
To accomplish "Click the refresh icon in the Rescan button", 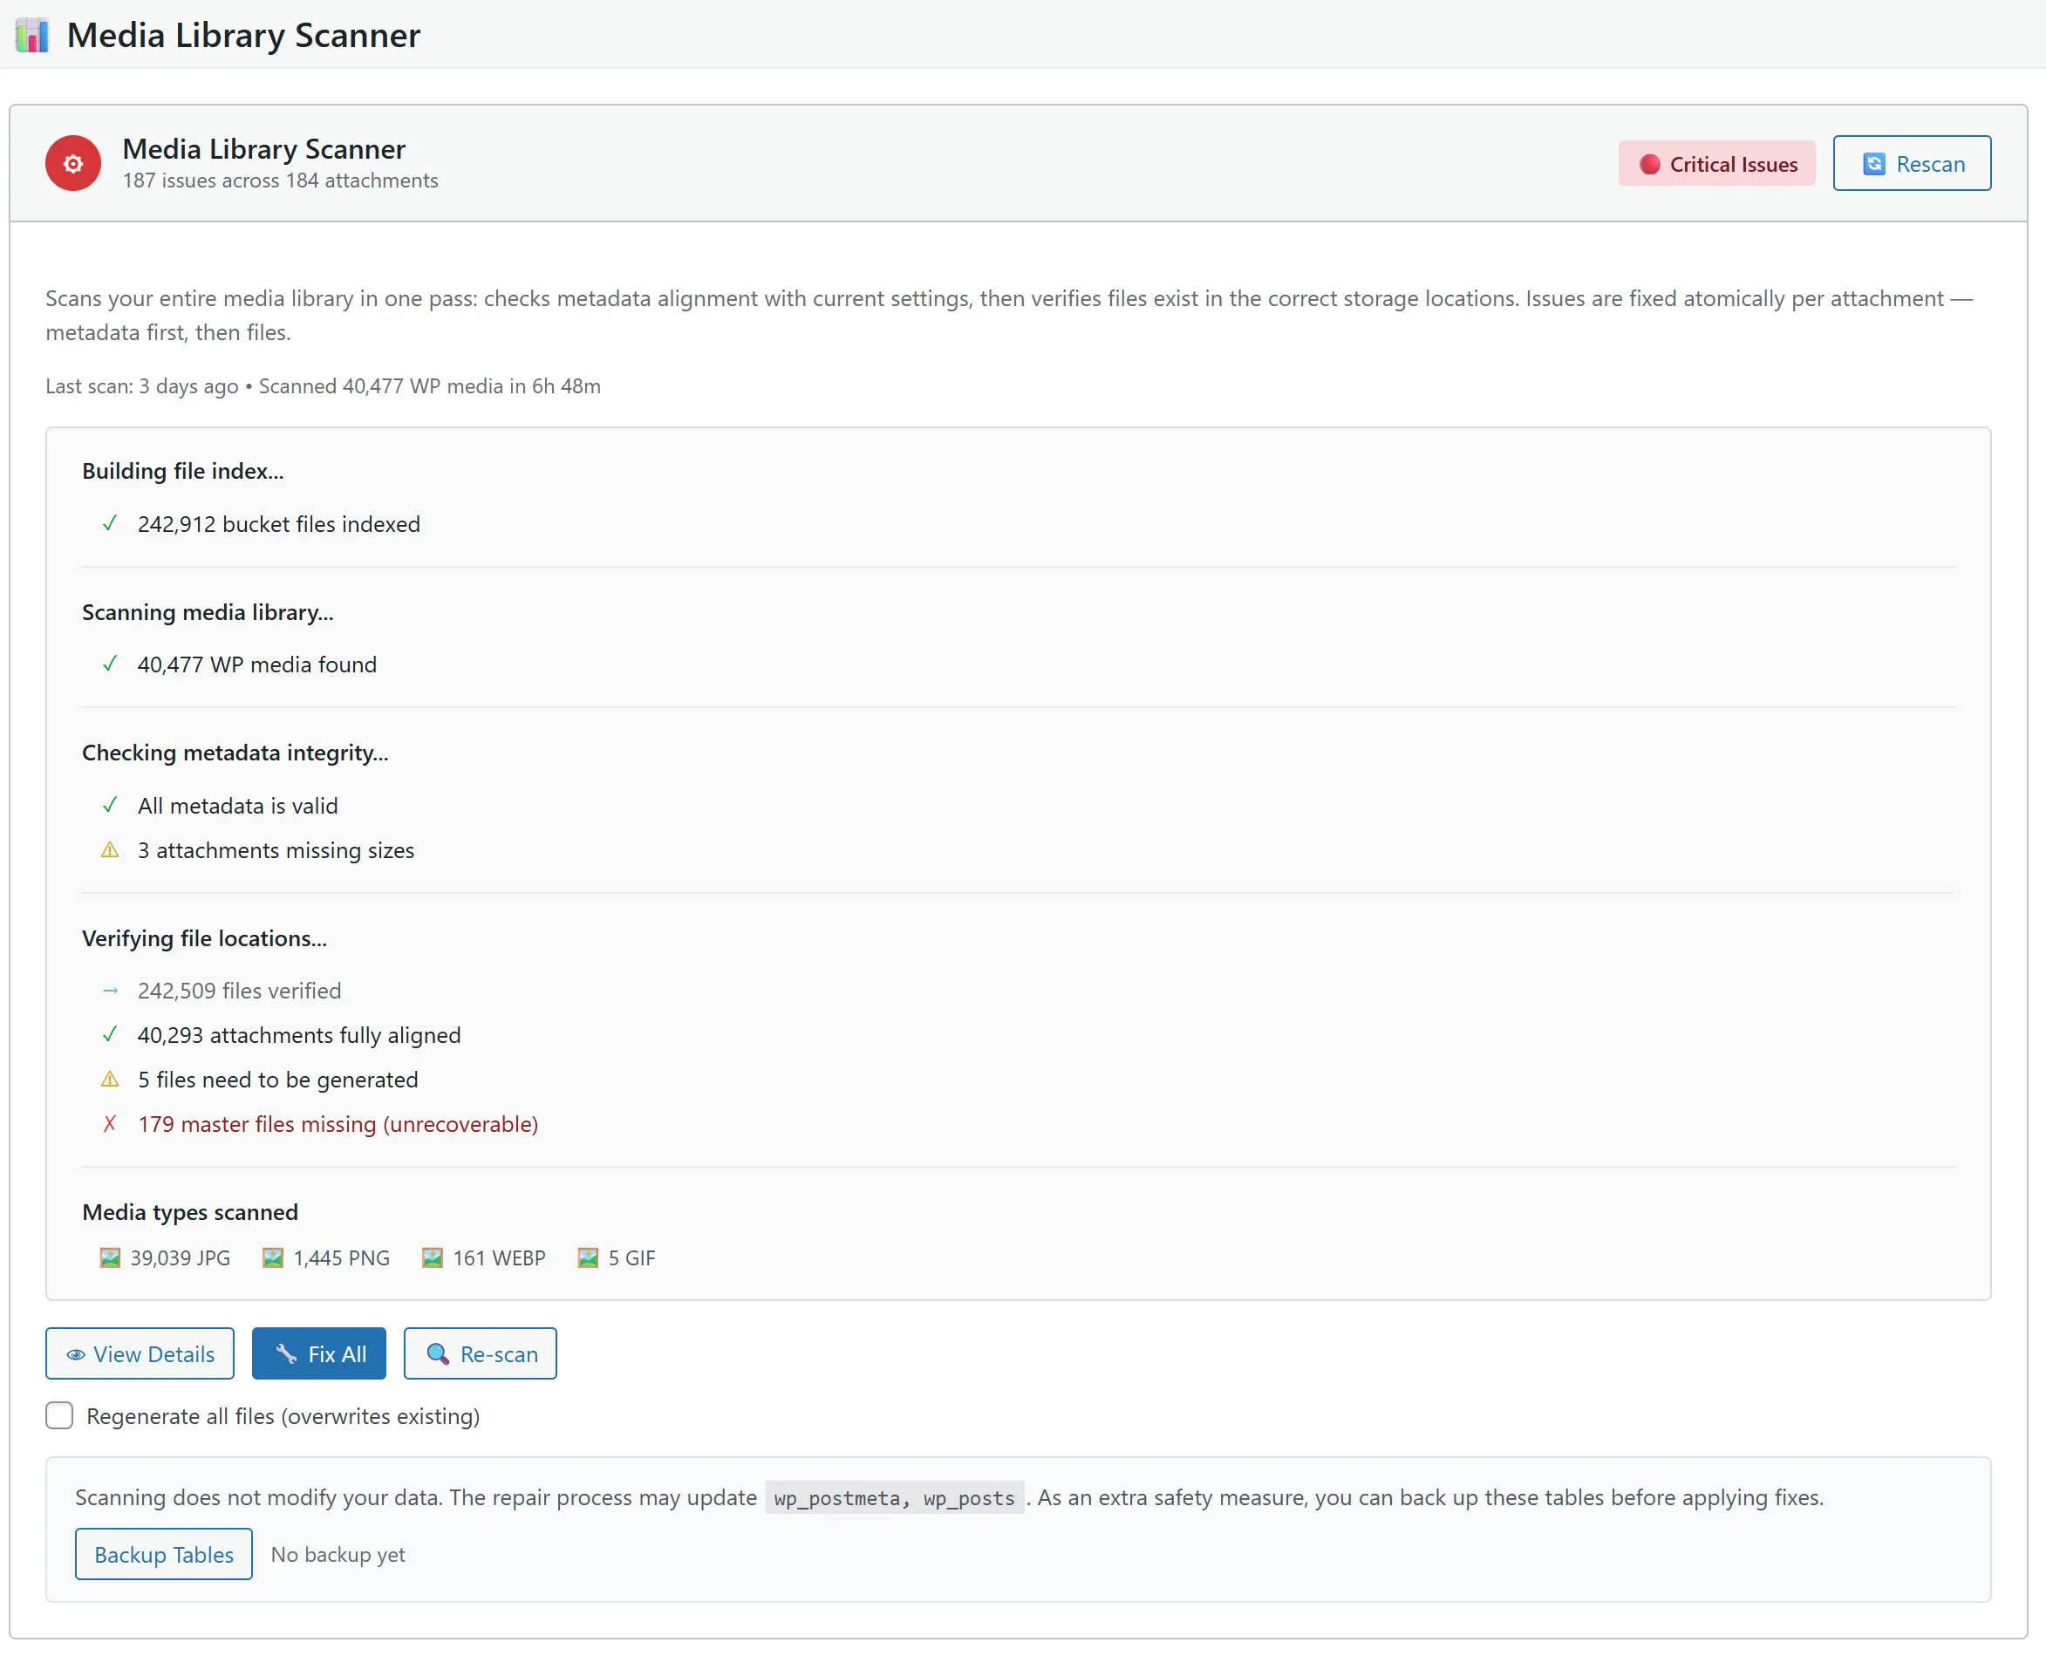I will [1873, 164].
